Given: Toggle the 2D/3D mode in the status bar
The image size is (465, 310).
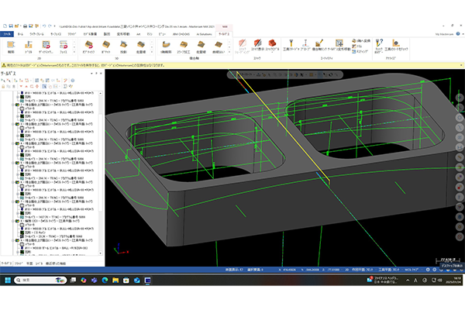Looking at the screenshot, I should point(347,270).
